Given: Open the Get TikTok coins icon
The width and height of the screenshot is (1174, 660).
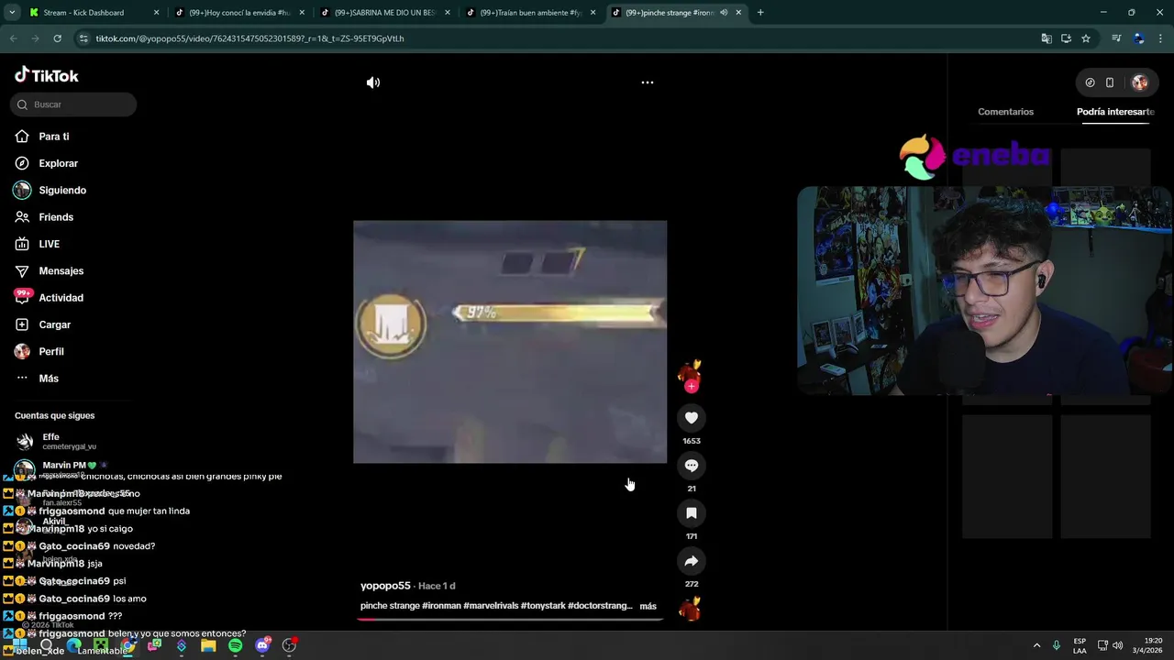Looking at the screenshot, I should [1090, 82].
